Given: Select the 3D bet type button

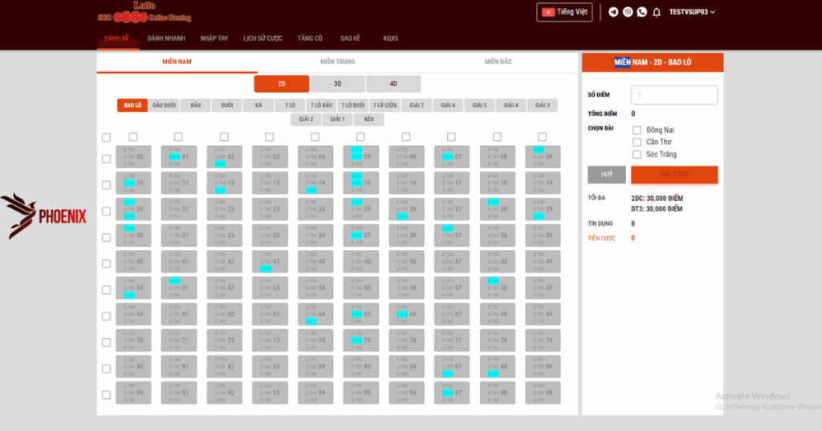Looking at the screenshot, I should (x=338, y=83).
